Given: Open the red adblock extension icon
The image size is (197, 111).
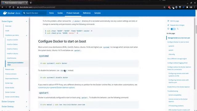Looking at the screenshot, I should (169, 7).
